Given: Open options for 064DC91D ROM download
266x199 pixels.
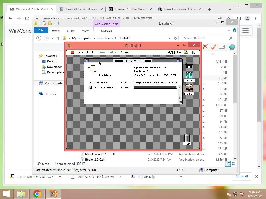Looking at the screenshot, I should (x=121, y=177).
